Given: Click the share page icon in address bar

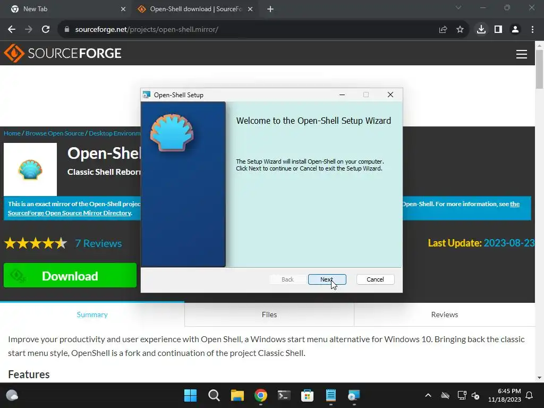Looking at the screenshot, I should (443, 30).
